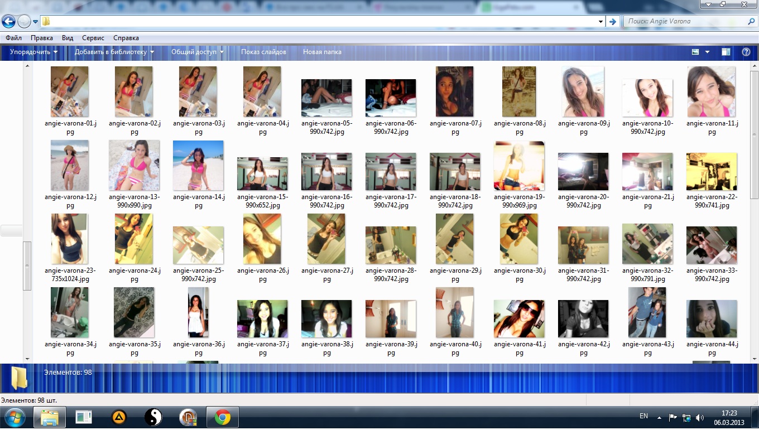759x435 pixels.
Task: Click the vertical scrollbar thumb on right
Action: (754, 134)
